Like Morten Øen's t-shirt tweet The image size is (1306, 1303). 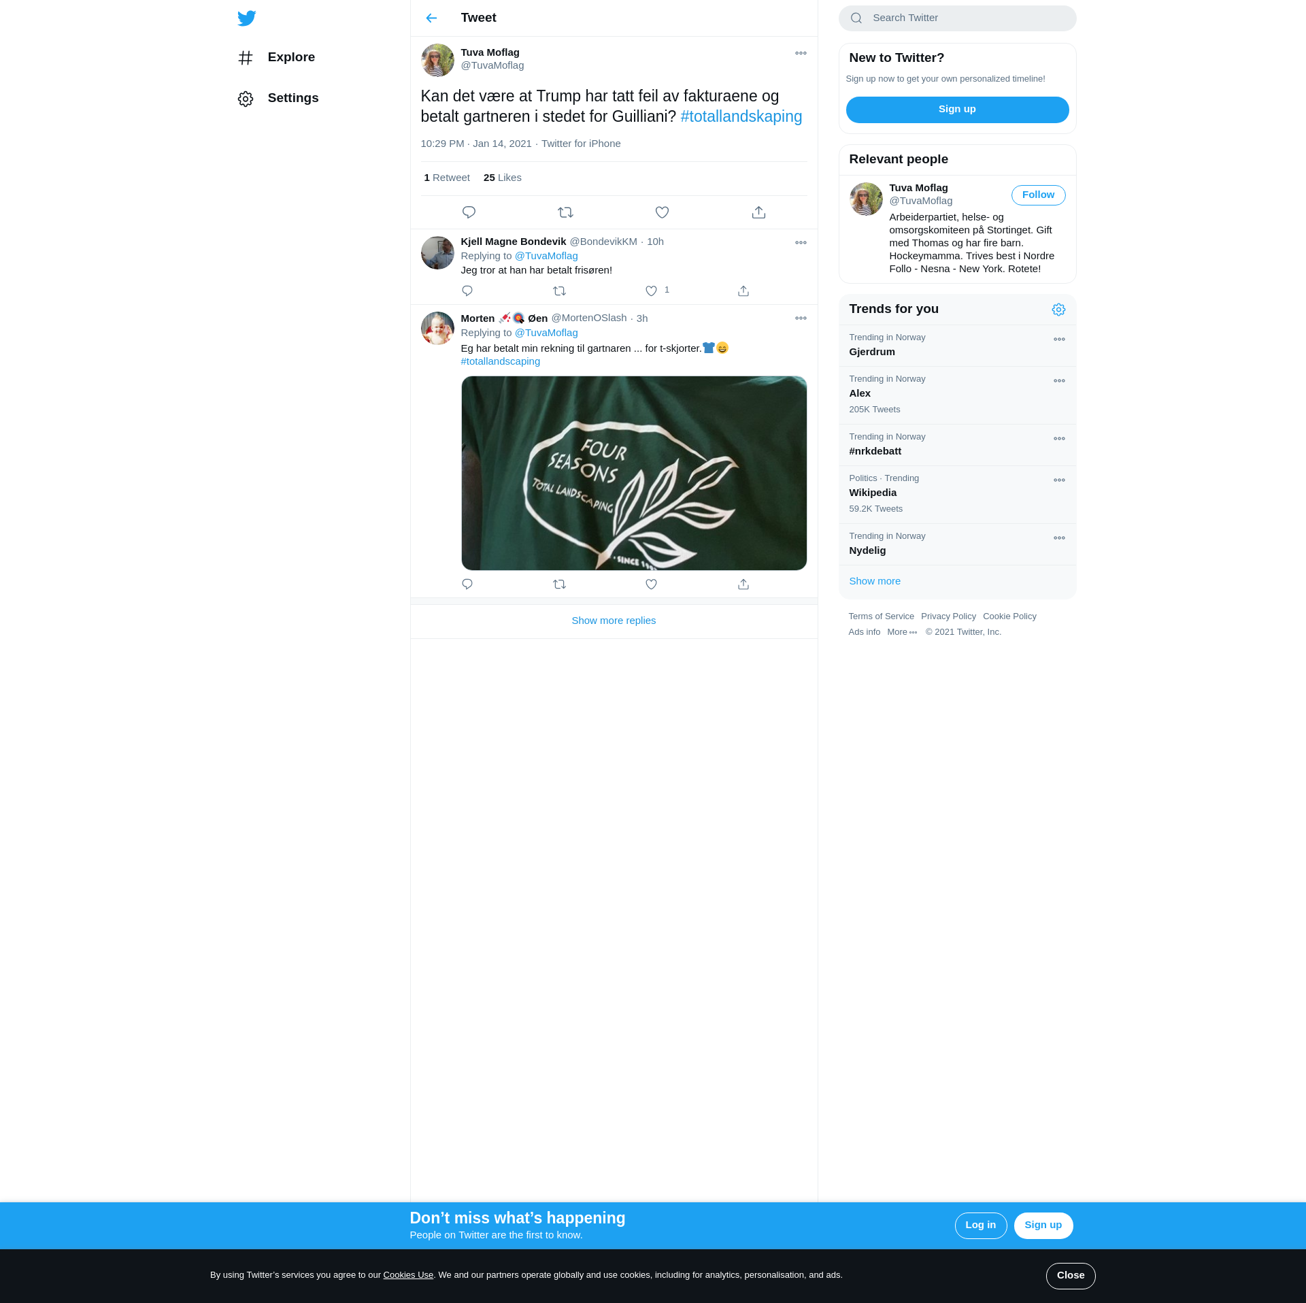click(651, 584)
